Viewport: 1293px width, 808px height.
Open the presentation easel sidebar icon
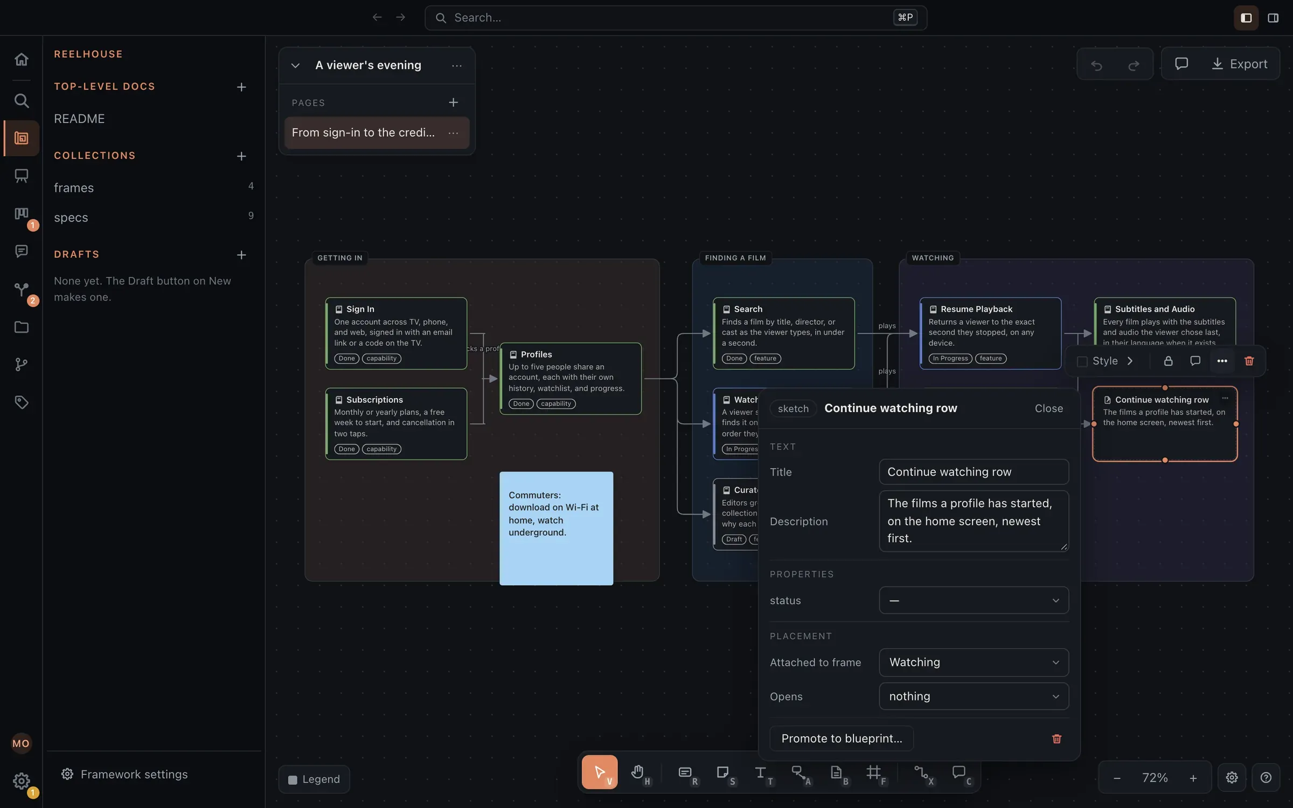(21, 176)
